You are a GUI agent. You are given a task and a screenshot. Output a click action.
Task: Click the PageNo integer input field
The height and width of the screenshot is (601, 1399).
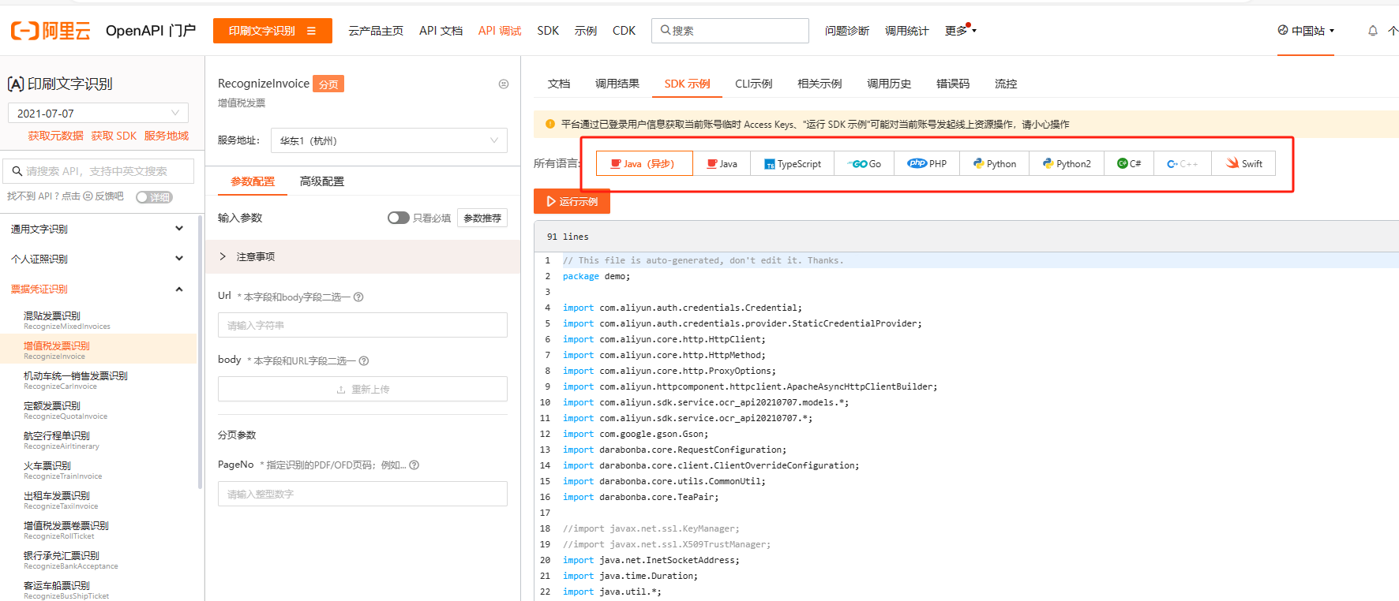pyautogui.click(x=362, y=494)
